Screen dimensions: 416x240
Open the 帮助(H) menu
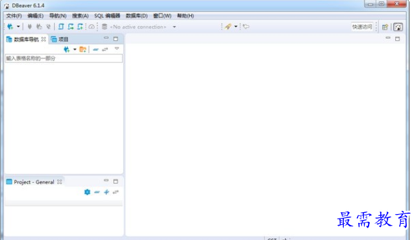click(x=185, y=16)
